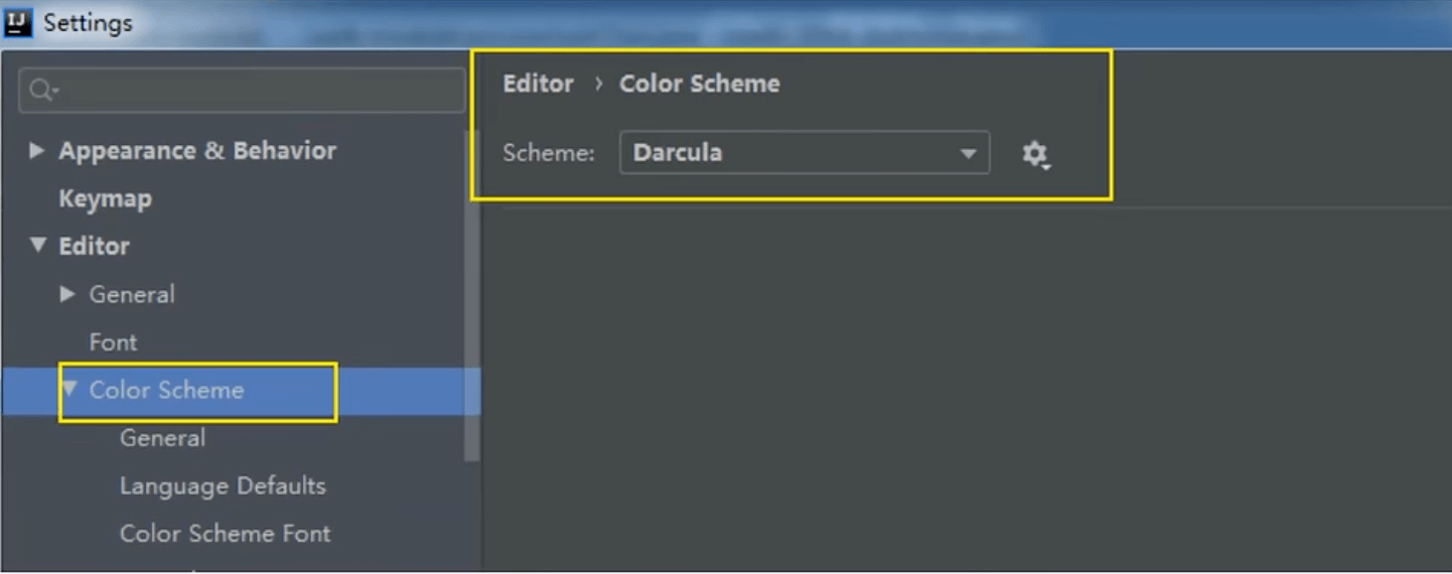Expand the General node under Editor
1452x574 pixels.
(68, 294)
